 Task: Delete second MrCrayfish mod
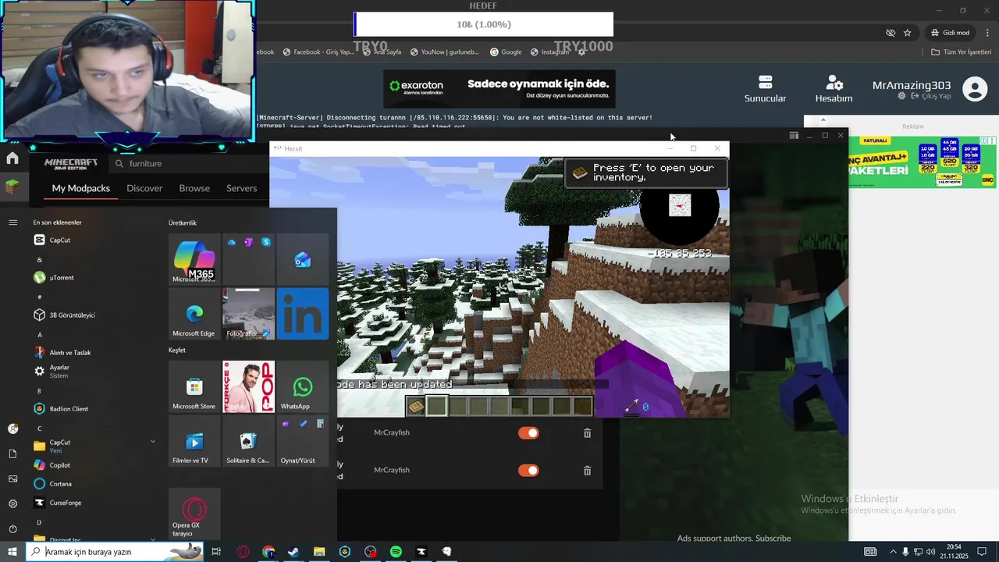click(x=587, y=470)
